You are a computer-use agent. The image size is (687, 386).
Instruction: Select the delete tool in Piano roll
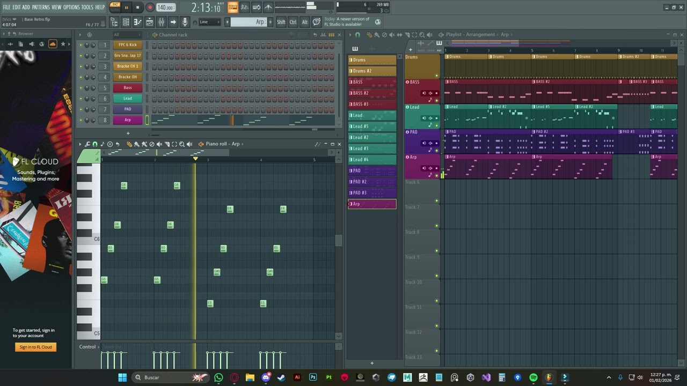[152, 144]
